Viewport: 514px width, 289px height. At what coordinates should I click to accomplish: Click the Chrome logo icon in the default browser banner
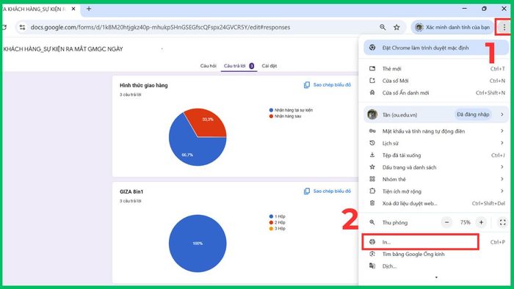click(x=372, y=48)
